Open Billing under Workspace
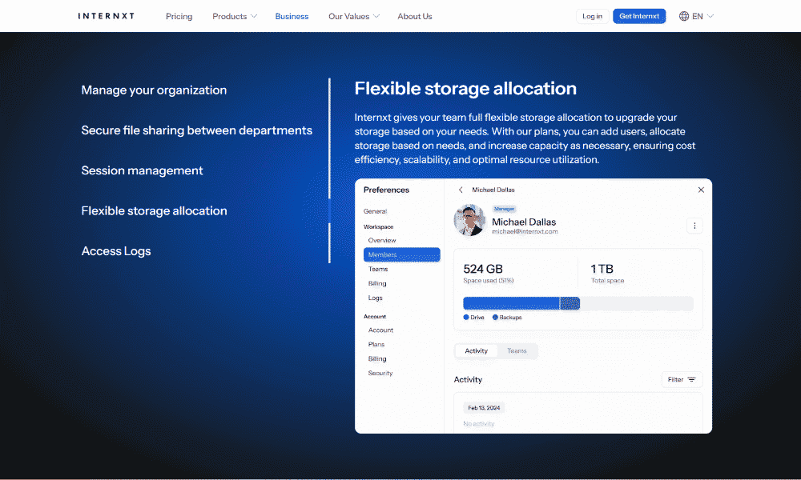 (377, 283)
